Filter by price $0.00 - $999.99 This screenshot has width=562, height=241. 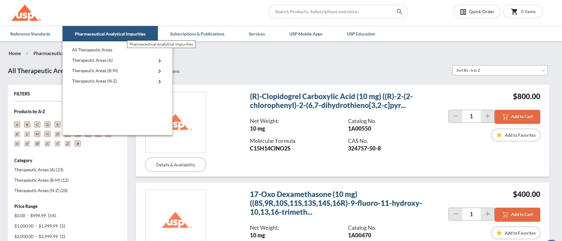coord(35,216)
